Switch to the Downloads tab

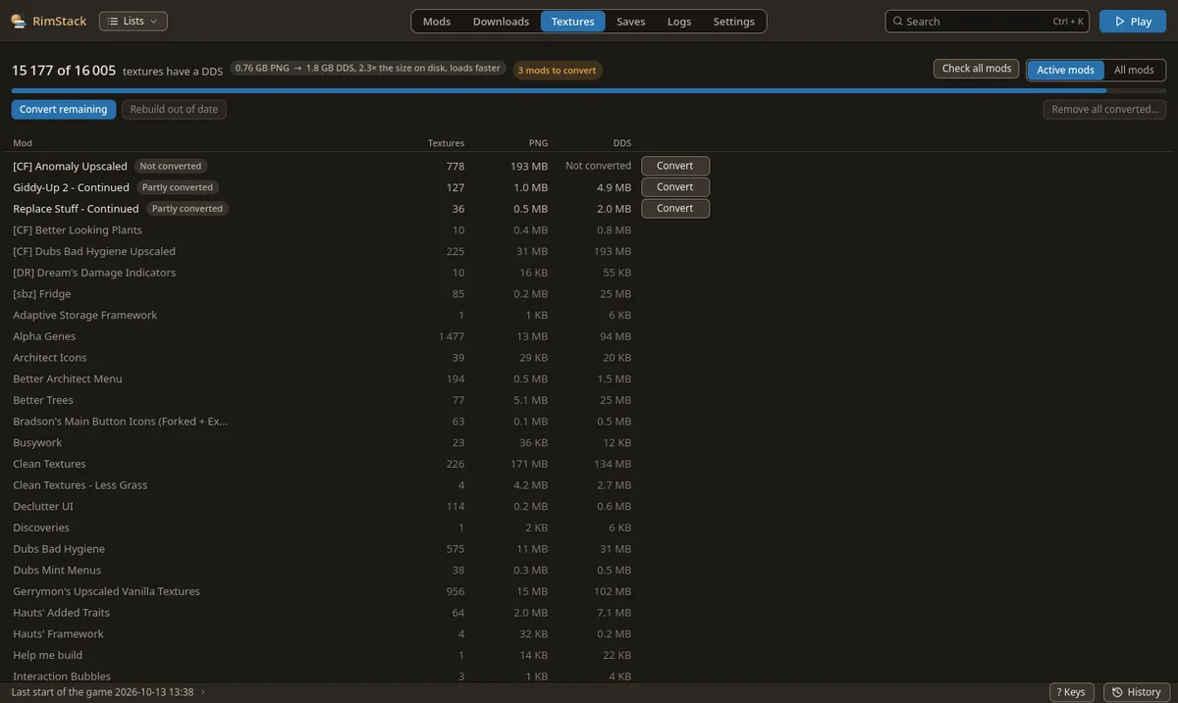[501, 22]
